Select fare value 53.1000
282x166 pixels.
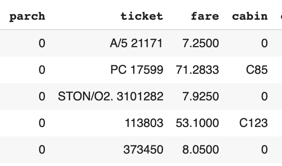197,123
